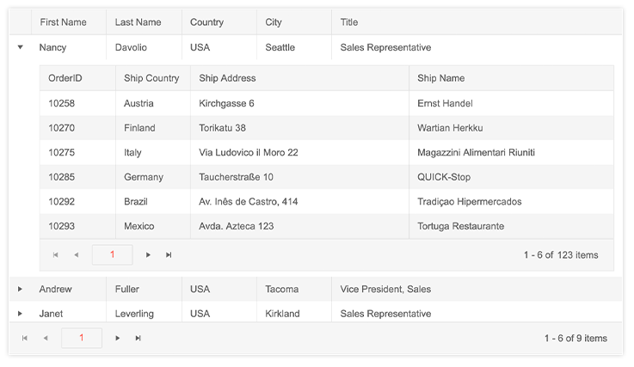Go to next page in employees pager
634x367 pixels.
(117, 338)
